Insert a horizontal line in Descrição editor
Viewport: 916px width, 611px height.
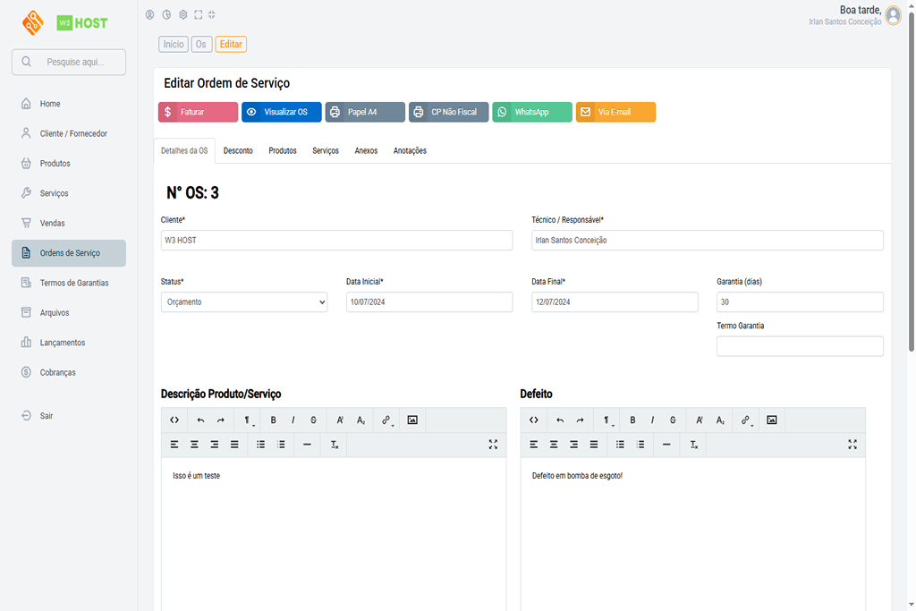tap(307, 445)
